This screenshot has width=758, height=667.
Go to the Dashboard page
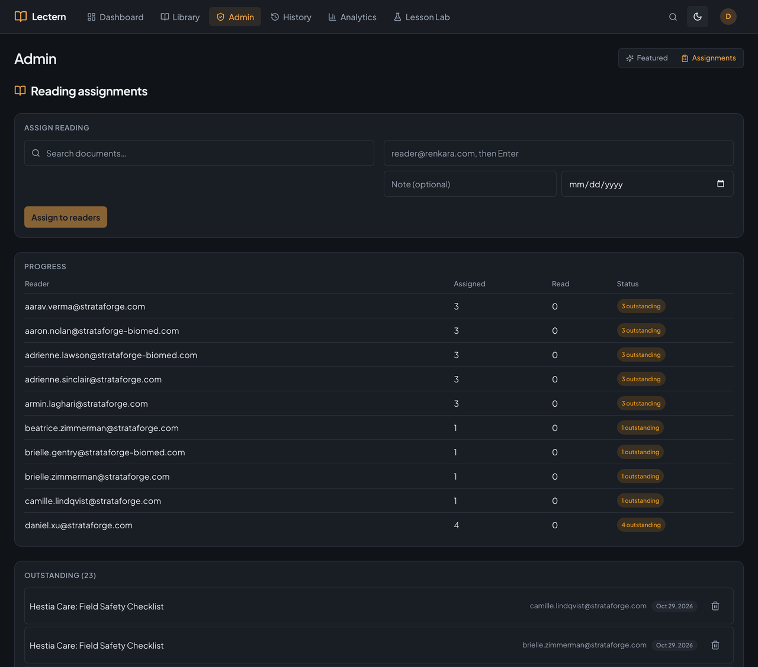click(x=115, y=17)
